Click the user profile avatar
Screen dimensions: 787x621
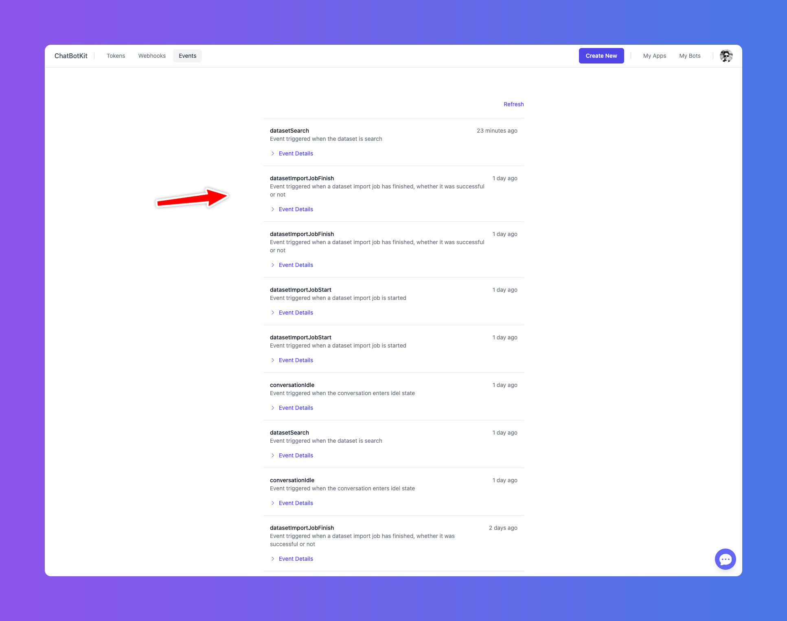click(726, 56)
